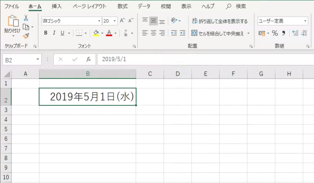Open the font name dropdown
Image resolution: width=314 pixels, height=183 pixels.
pos(99,21)
